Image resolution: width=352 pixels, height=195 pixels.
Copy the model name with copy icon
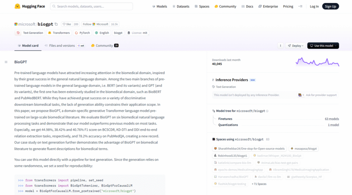[56, 24]
